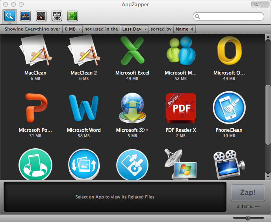Switch to the Applications view icon
This screenshot has width=271, height=222.
point(26,16)
